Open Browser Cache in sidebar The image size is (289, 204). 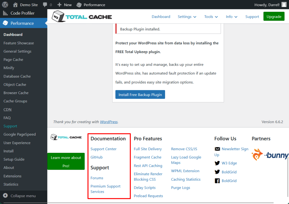16,93
